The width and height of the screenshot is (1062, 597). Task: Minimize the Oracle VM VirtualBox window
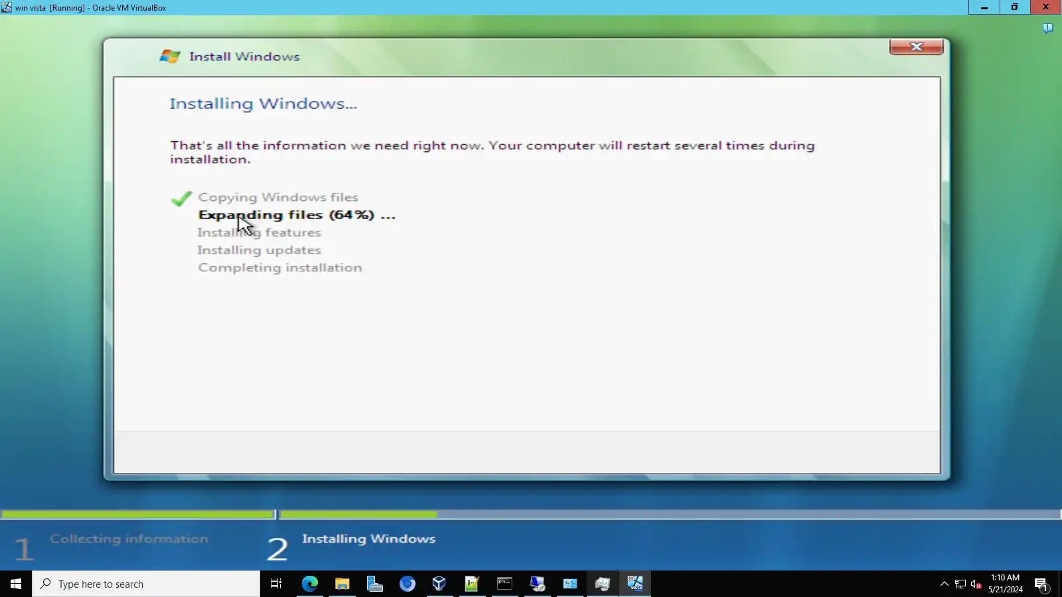(x=984, y=7)
